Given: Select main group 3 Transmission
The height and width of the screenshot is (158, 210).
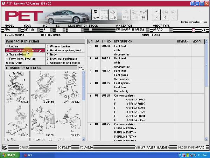Looking at the screenshot, I should tap(25, 54).
